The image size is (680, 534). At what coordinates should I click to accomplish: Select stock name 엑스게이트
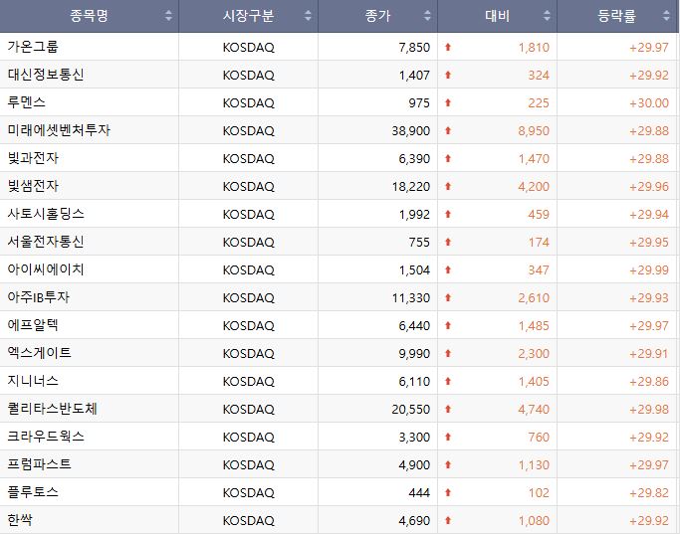(x=39, y=353)
